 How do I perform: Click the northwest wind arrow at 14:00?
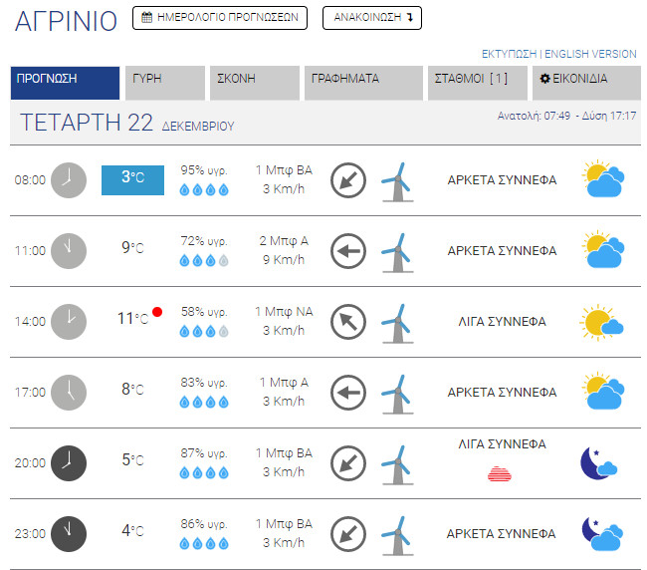(x=347, y=322)
